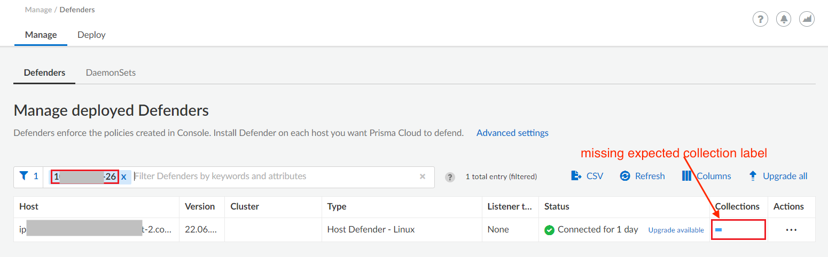
Task: Open the Columns chooser
Action: (x=706, y=176)
